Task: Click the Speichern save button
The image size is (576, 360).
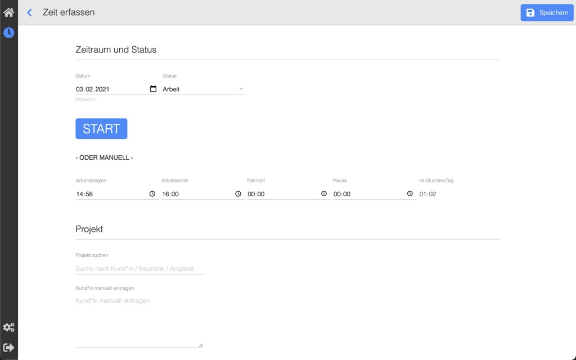Action: 547,12
